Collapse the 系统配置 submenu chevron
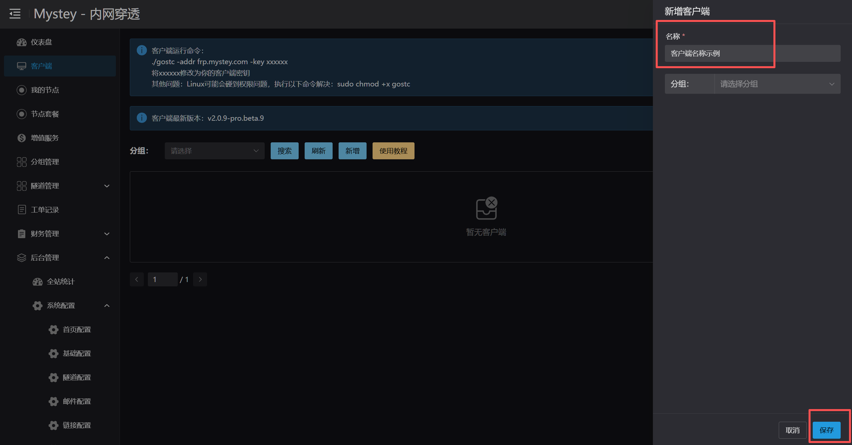Viewport: 852px width, 445px height. tap(107, 306)
